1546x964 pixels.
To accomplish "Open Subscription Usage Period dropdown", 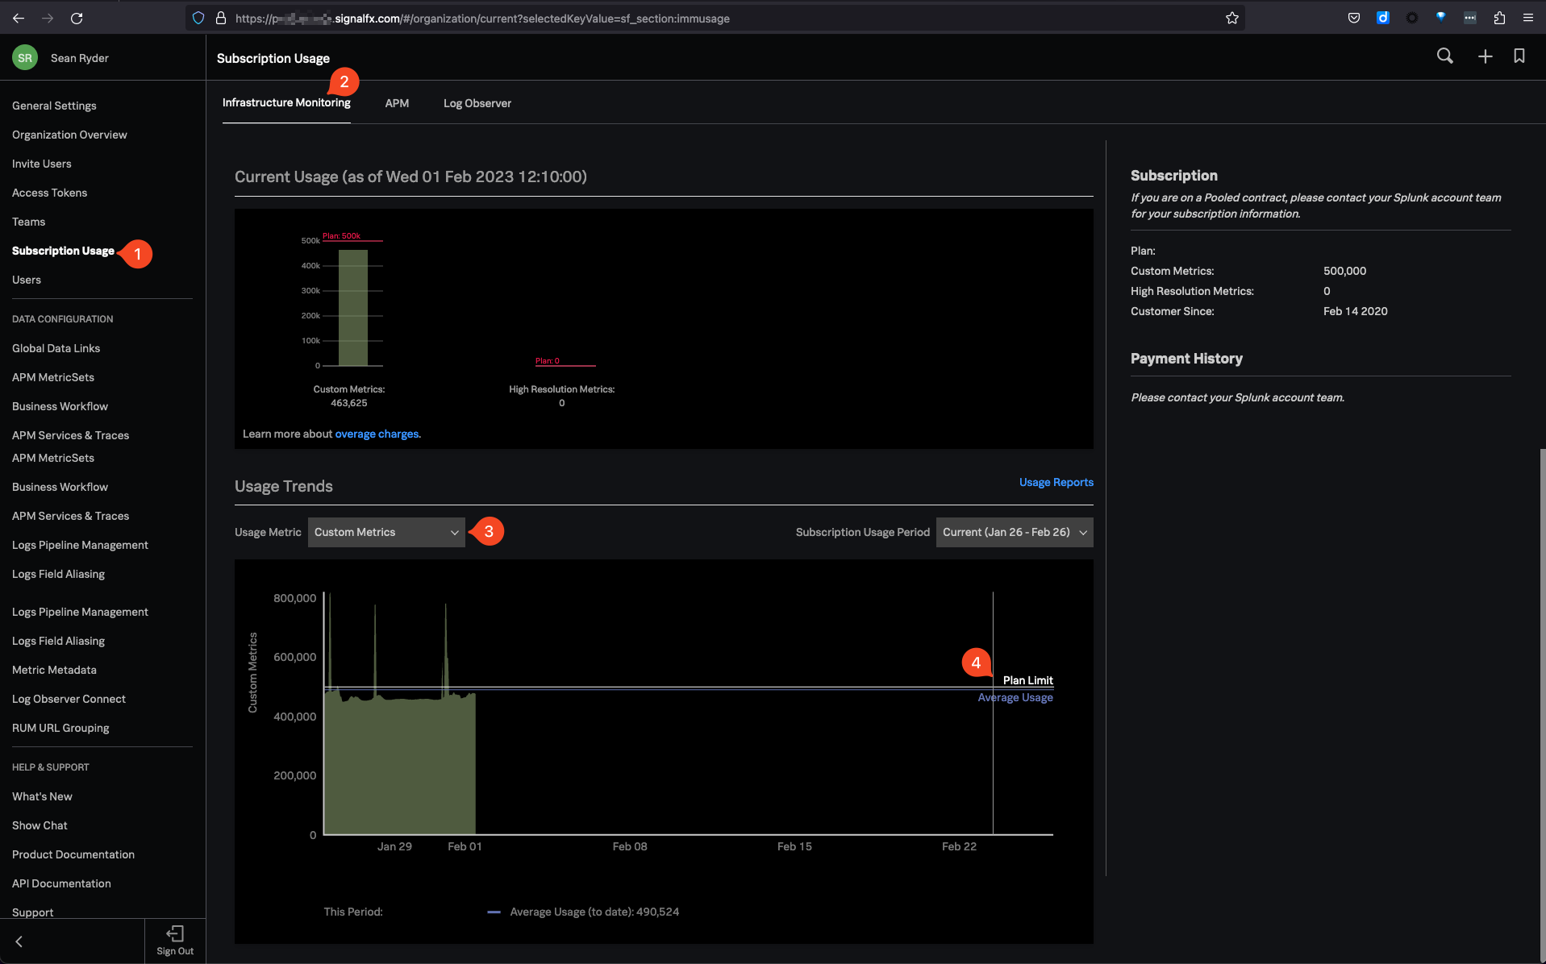I will point(1014,532).
